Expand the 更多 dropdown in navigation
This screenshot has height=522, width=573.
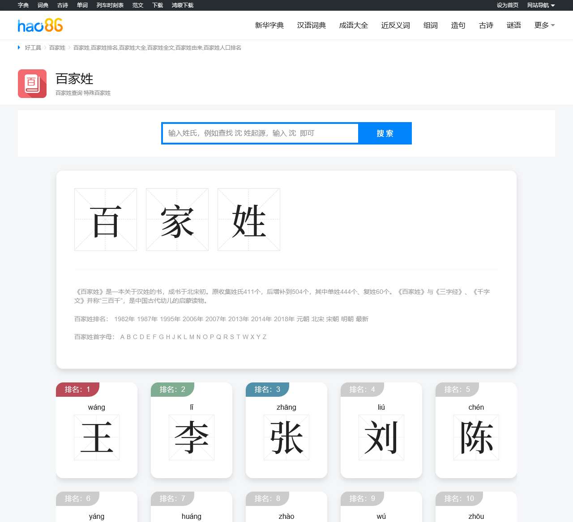544,25
